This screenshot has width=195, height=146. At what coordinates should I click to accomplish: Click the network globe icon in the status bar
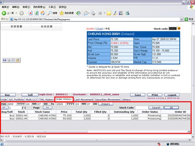[168, 144]
